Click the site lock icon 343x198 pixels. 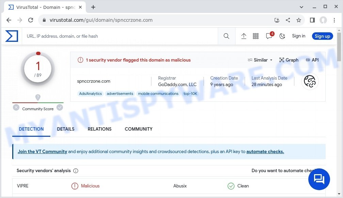point(44,20)
